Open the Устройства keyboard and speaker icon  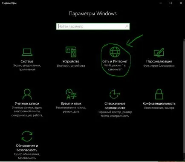pyautogui.click(x=71, y=52)
